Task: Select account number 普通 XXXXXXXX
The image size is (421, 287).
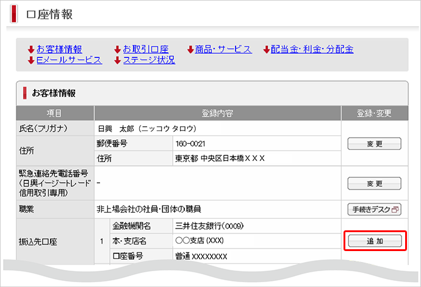Action: (x=201, y=257)
